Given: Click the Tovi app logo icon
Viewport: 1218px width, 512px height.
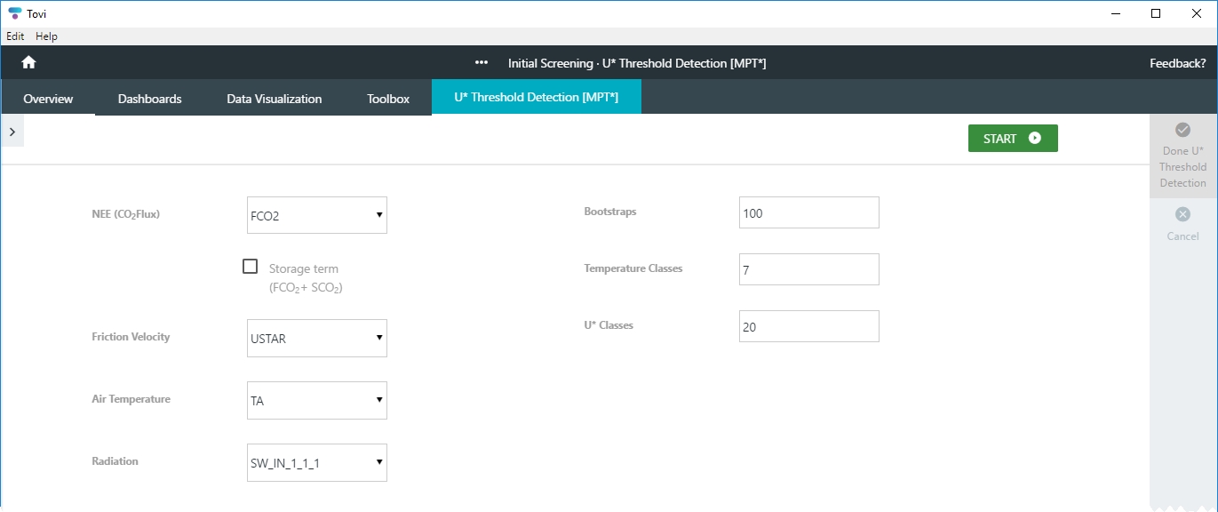Looking at the screenshot, I should (x=14, y=13).
